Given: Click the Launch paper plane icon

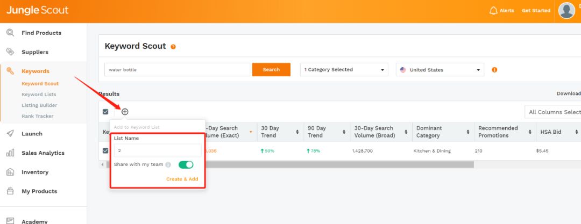Looking at the screenshot, I should [x=10, y=134].
